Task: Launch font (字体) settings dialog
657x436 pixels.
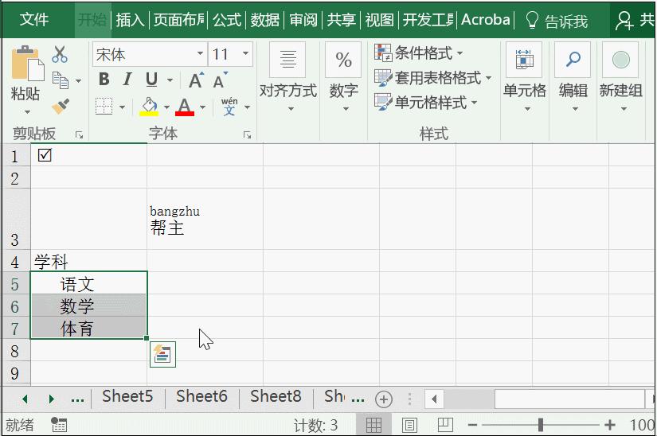Action: (247, 134)
